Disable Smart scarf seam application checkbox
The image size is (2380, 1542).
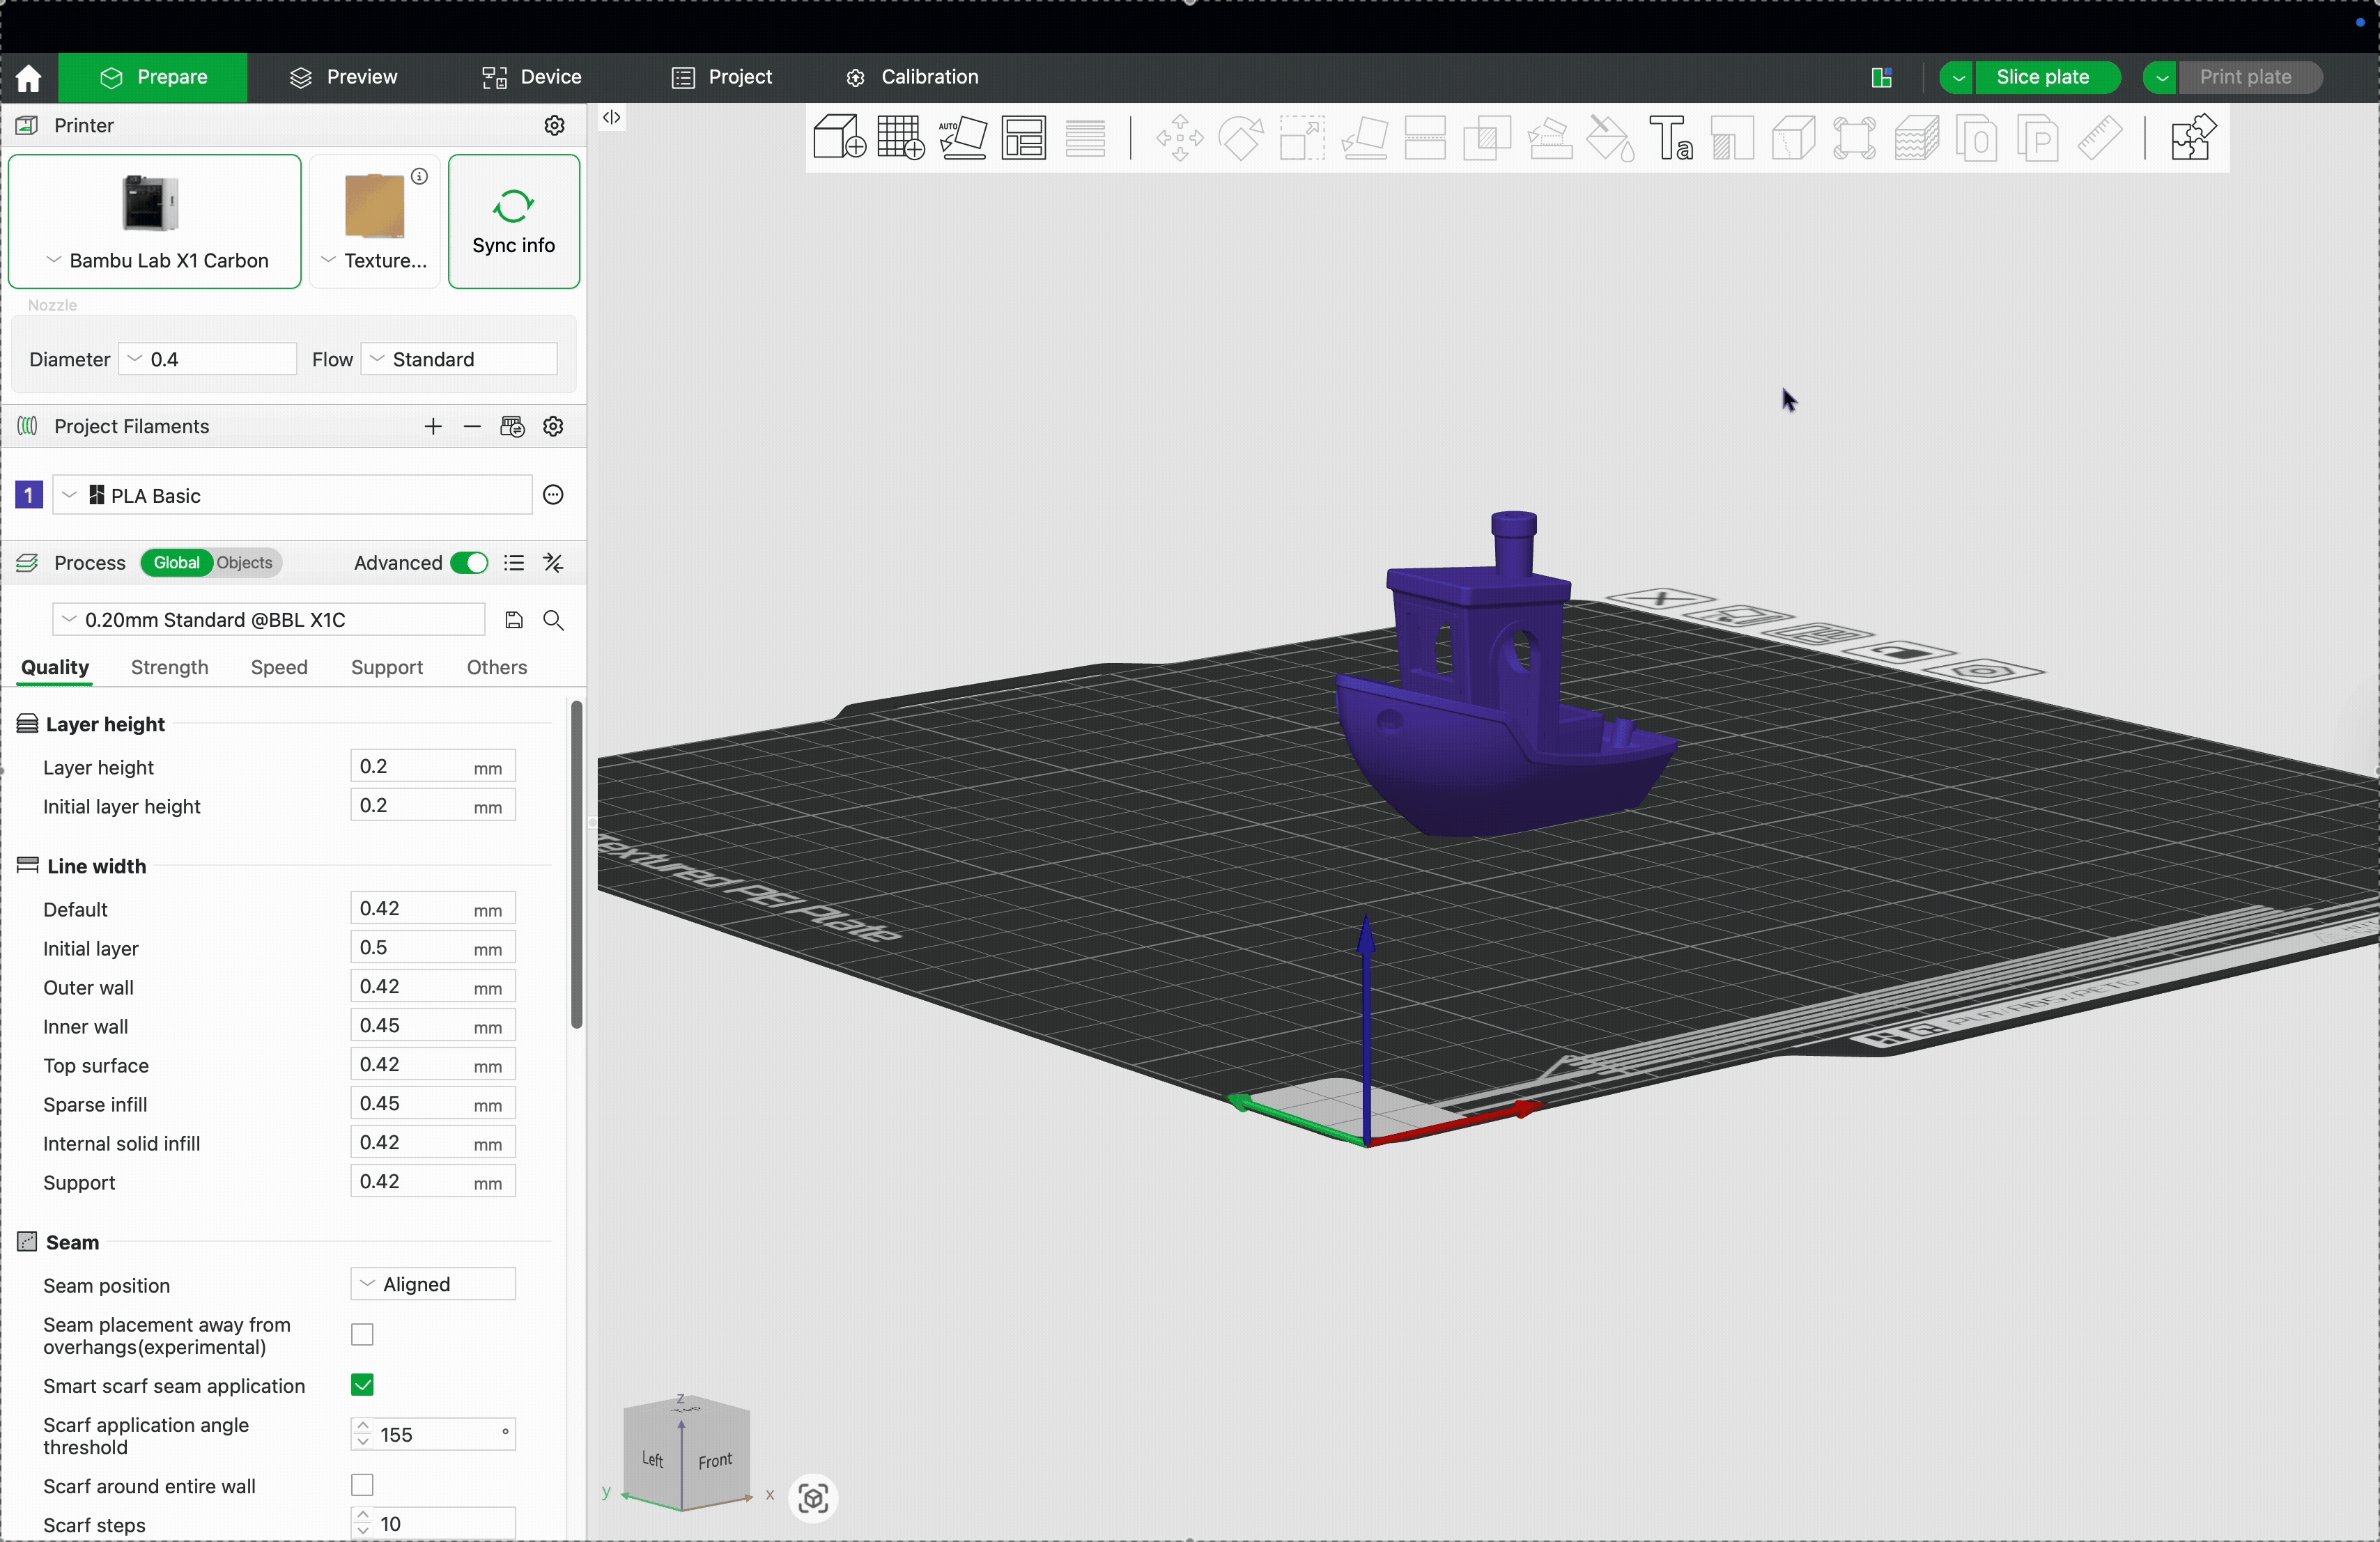363,1385
